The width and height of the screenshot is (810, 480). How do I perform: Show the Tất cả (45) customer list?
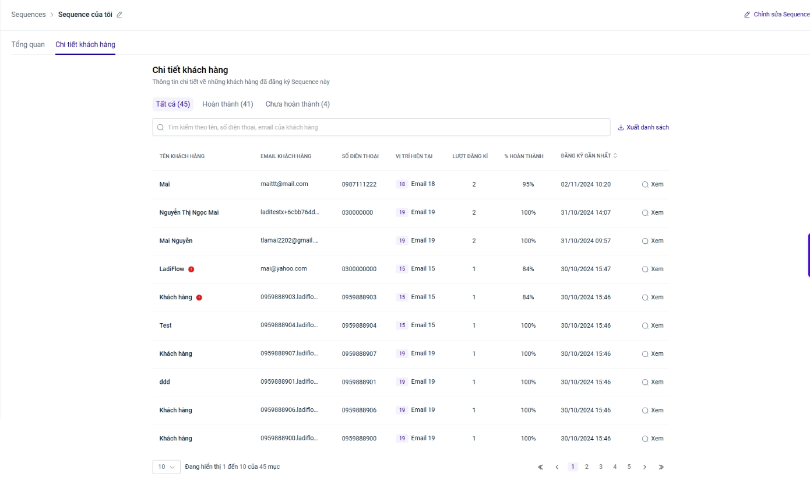pos(172,104)
